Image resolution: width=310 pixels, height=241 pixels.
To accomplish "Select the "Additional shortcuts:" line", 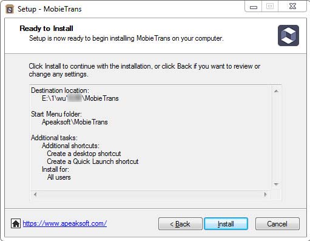I will (70, 146).
